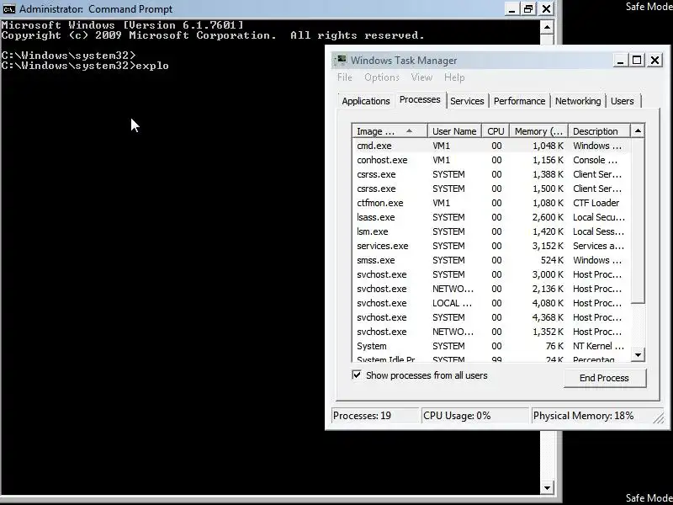Click the Command Prompt title bar icon
Image resolution: width=673 pixels, height=505 pixels.
[x=8, y=8]
